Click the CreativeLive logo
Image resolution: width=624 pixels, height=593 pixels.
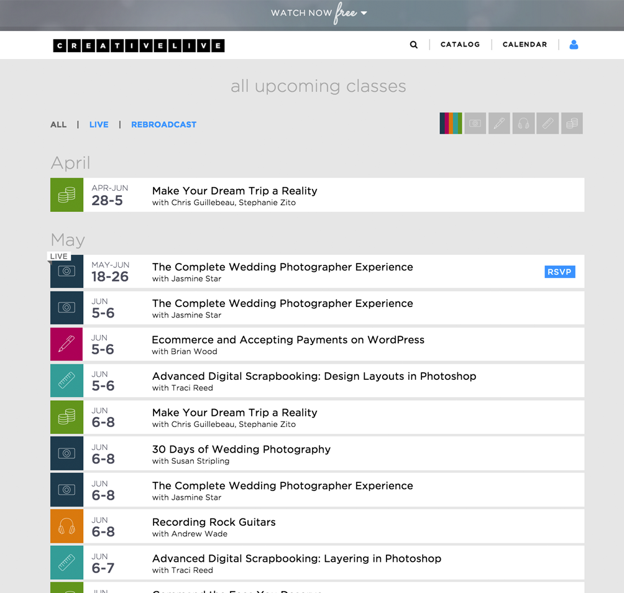pyautogui.click(x=139, y=46)
